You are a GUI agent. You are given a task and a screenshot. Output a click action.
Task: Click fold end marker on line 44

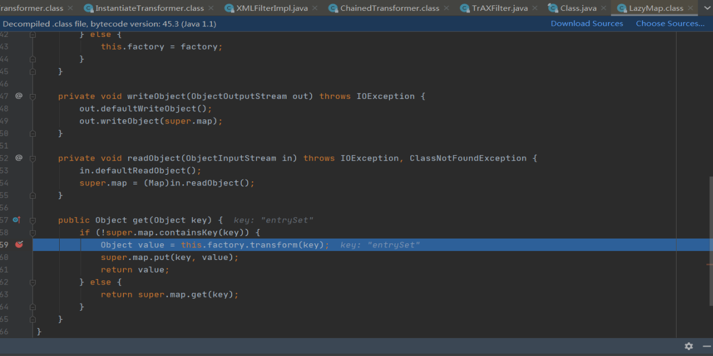coord(33,59)
